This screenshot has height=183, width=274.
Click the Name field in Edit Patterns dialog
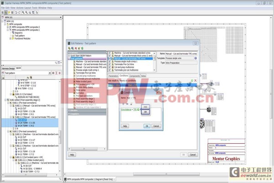(x=181, y=54)
